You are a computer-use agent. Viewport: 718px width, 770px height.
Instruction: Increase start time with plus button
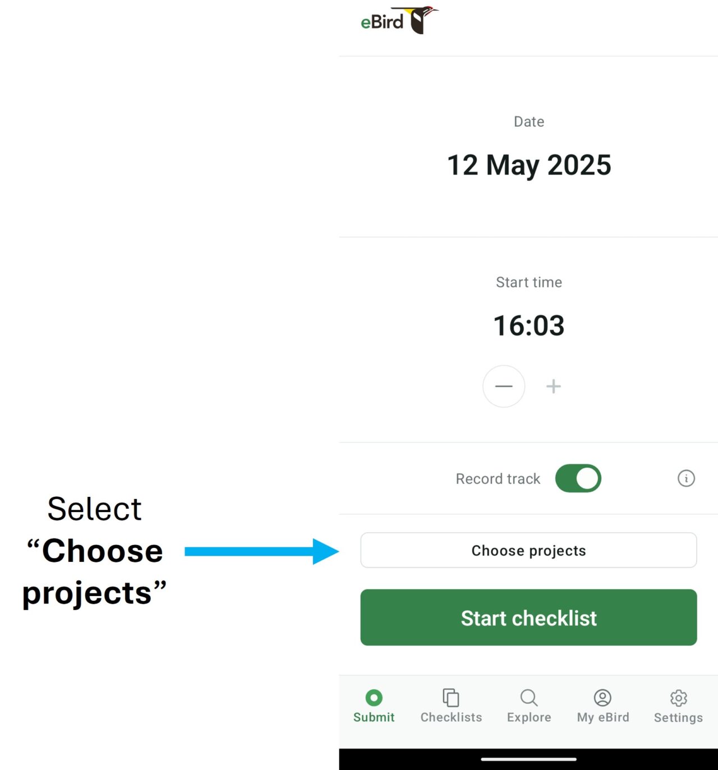point(554,386)
